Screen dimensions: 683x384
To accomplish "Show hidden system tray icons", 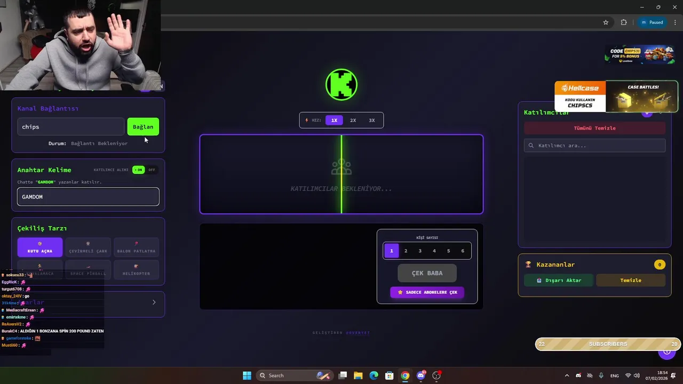I will 567,375.
